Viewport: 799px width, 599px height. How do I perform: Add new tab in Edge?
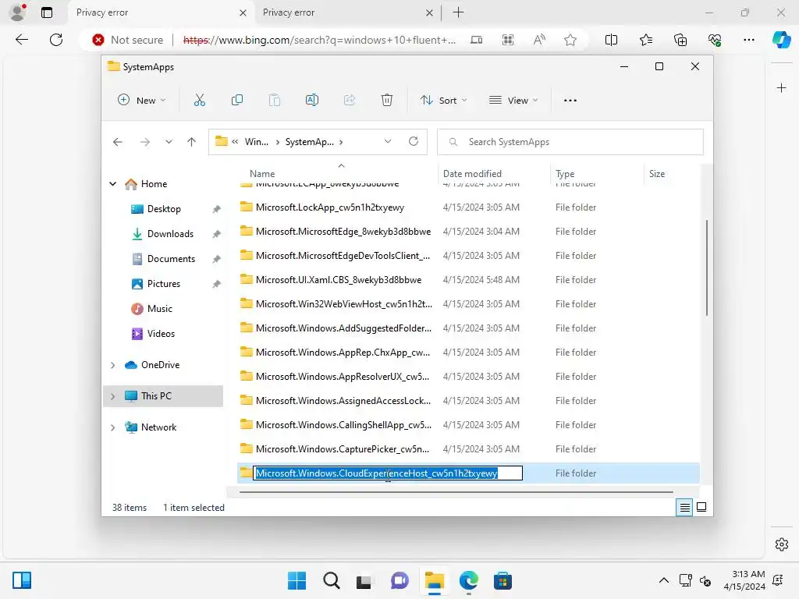[x=458, y=12]
